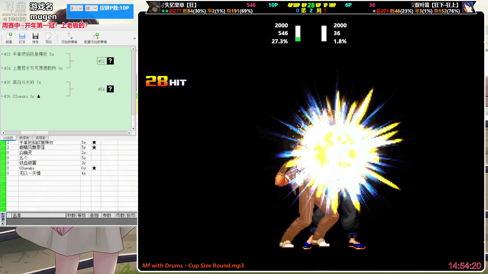This screenshot has width=488, height=274.
Task: Click the 14:54:20 clock display
Action: tap(465, 266)
